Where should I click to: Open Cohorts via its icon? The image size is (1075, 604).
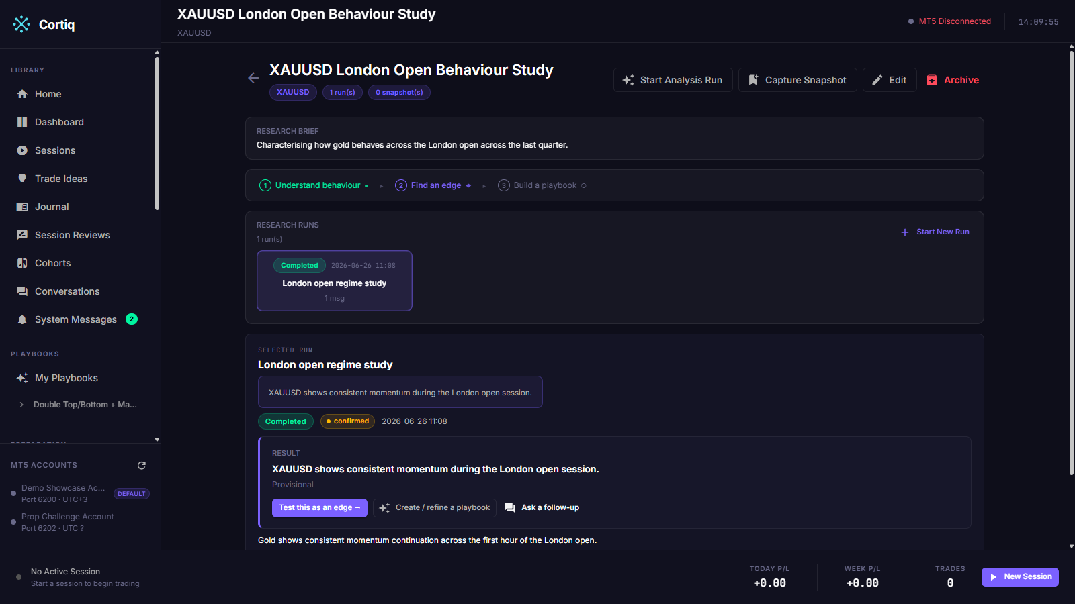point(22,263)
